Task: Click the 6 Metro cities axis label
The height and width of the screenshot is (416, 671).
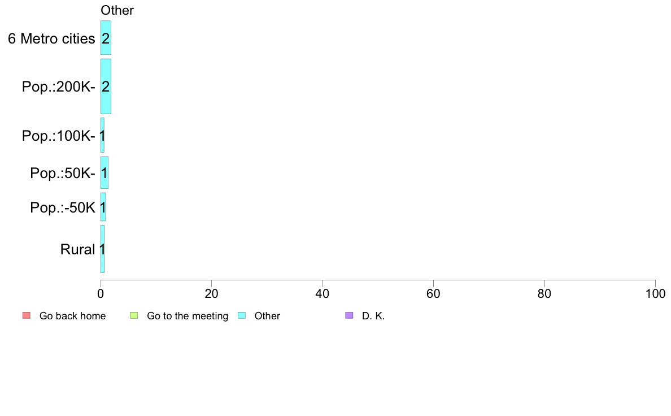Action: (x=51, y=38)
